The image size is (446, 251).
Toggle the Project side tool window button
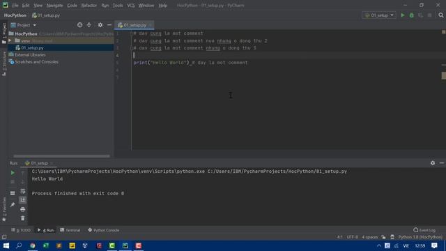point(4,33)
